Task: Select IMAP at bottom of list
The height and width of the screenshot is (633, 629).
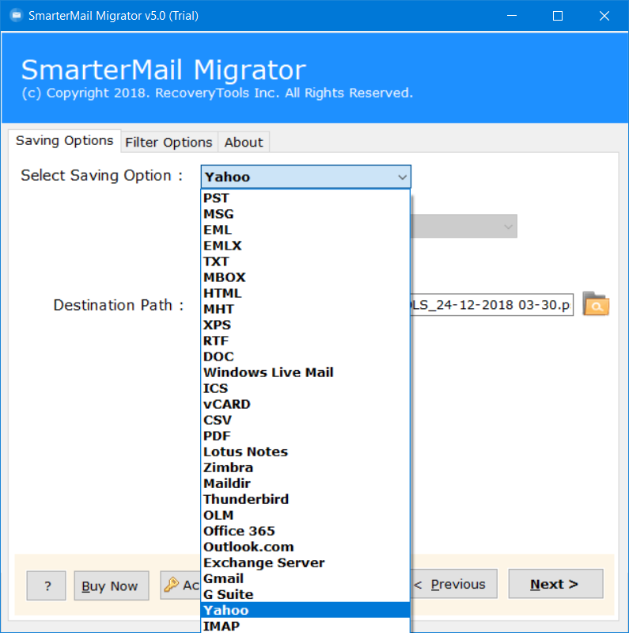Action: click(x=305, y=626)
